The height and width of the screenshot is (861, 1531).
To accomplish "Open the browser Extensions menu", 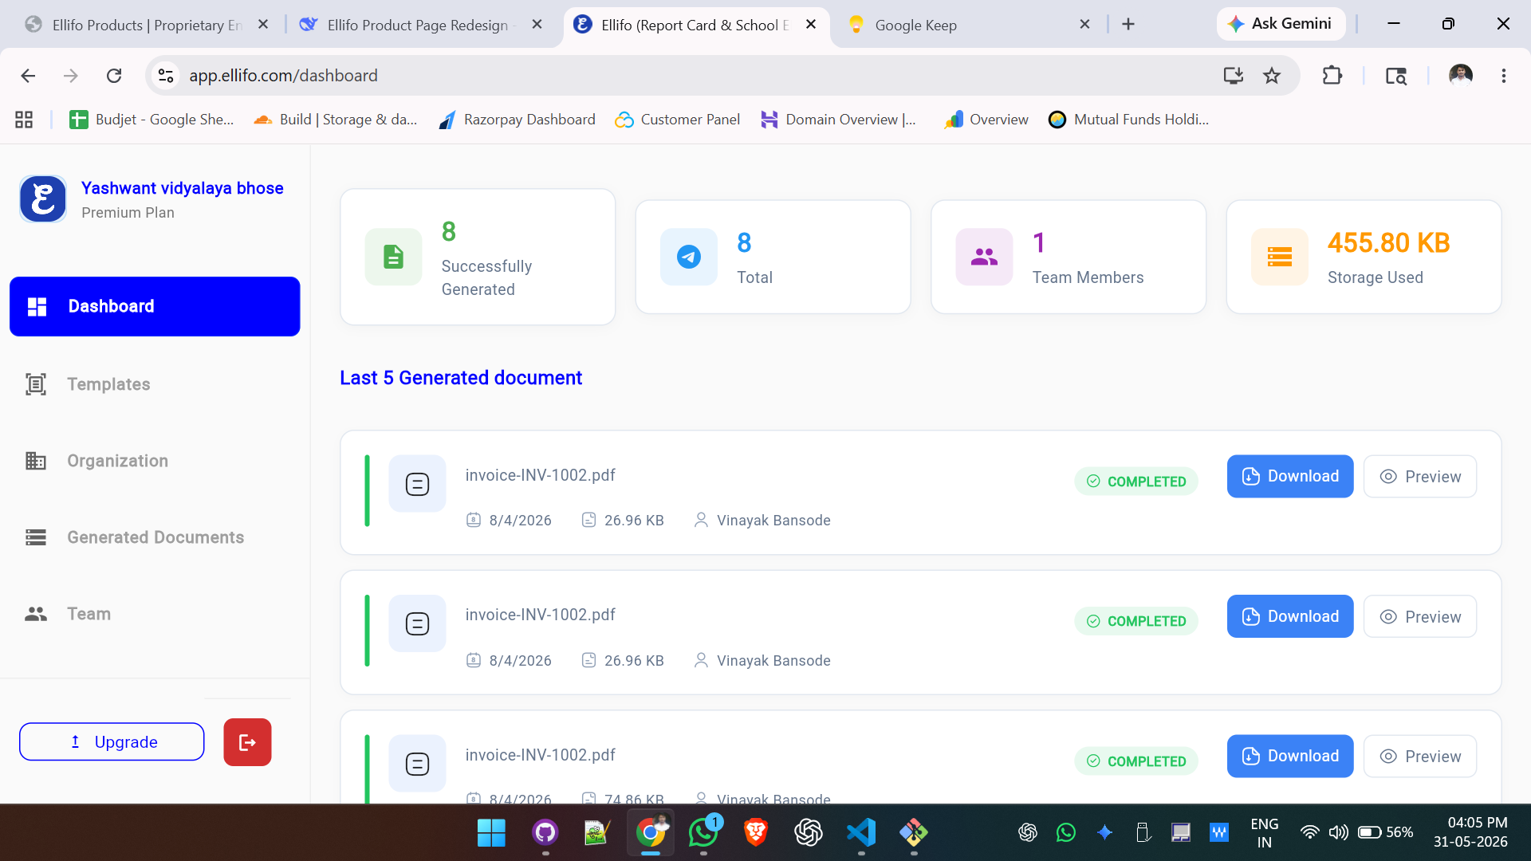I will 1332,76.
